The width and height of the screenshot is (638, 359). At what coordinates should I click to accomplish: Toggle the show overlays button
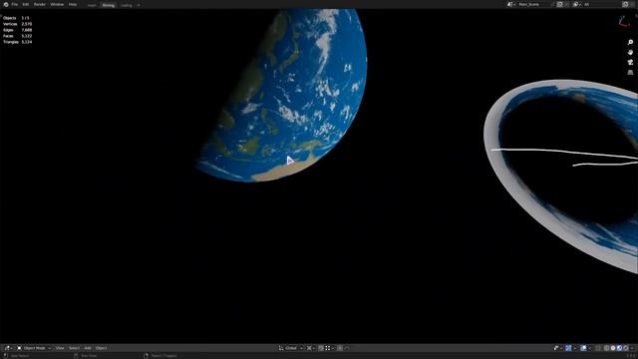pos(584,348)
